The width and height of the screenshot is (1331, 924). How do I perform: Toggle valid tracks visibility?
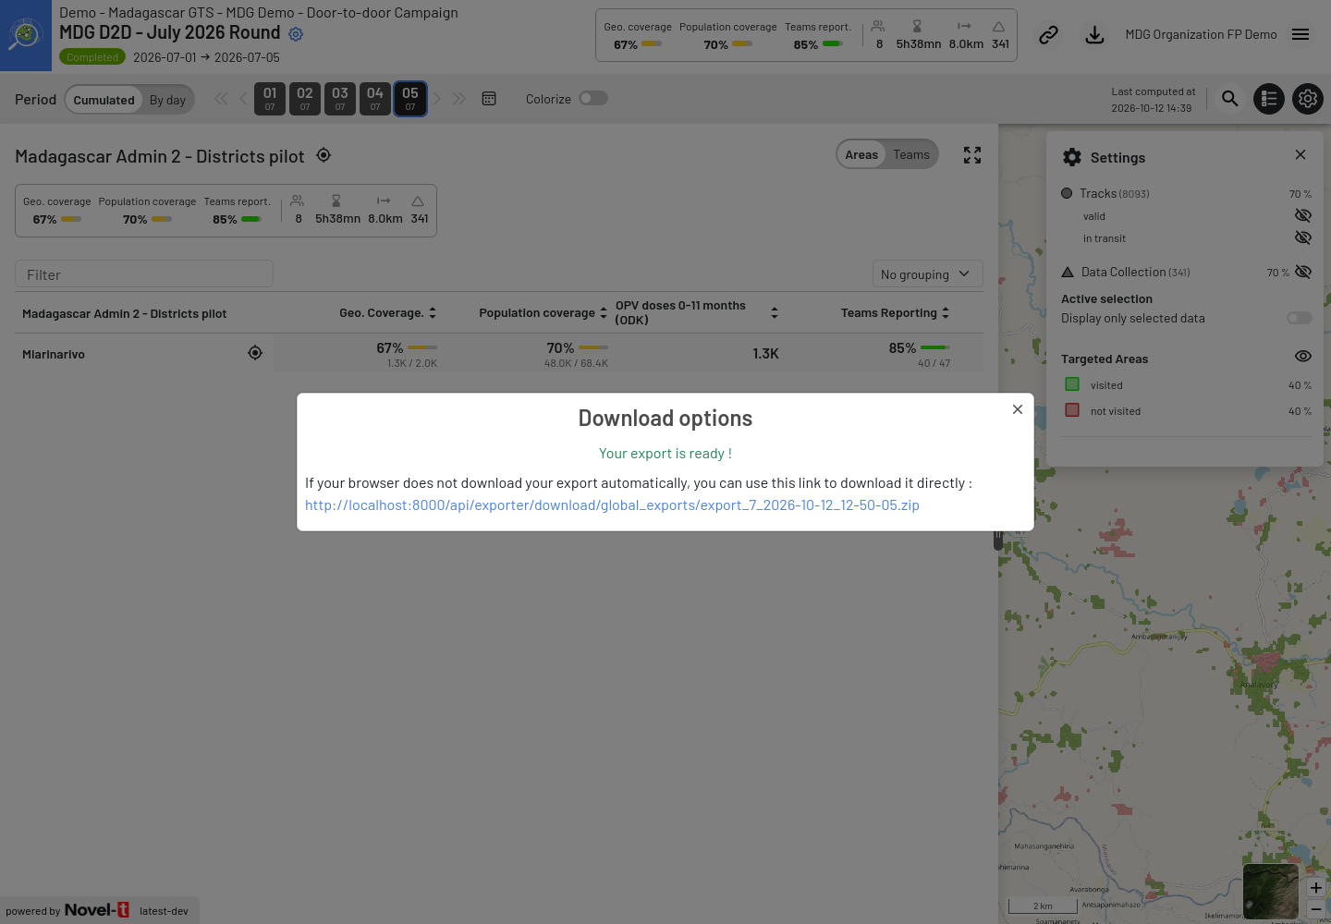point(1303,215)
